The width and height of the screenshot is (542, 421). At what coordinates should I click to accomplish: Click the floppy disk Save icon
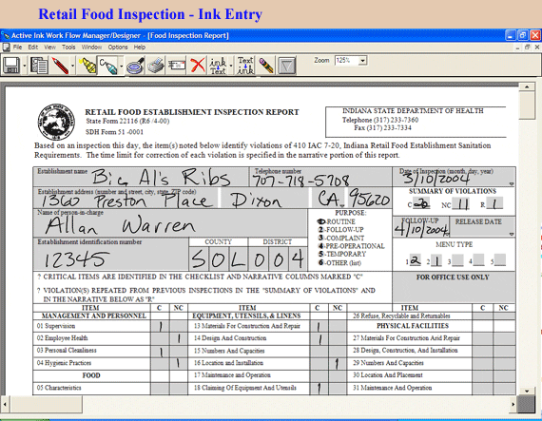click(11, 66)
